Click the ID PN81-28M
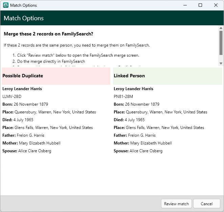Screen dimensions: 224x212 (123, 97)
